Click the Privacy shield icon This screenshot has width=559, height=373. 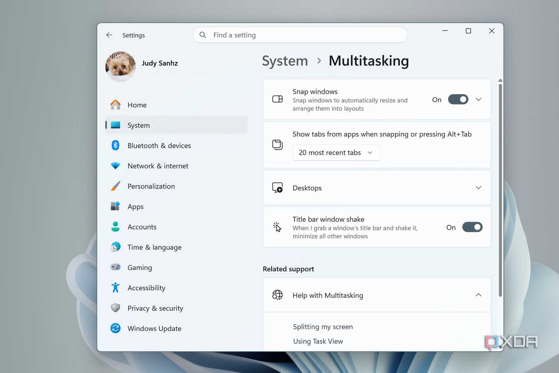tap(116, 308)
